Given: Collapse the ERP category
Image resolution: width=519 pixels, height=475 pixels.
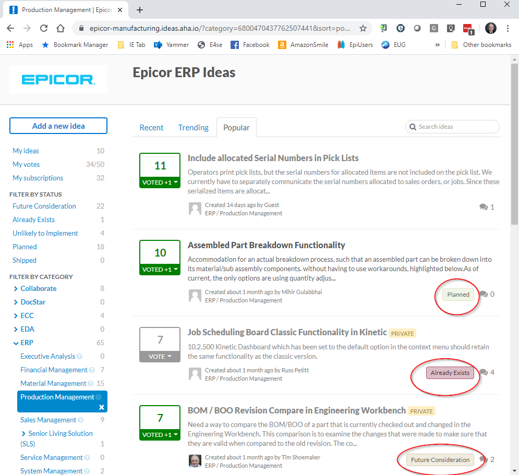Looking at the screenshot, I should tap(16, 344).
